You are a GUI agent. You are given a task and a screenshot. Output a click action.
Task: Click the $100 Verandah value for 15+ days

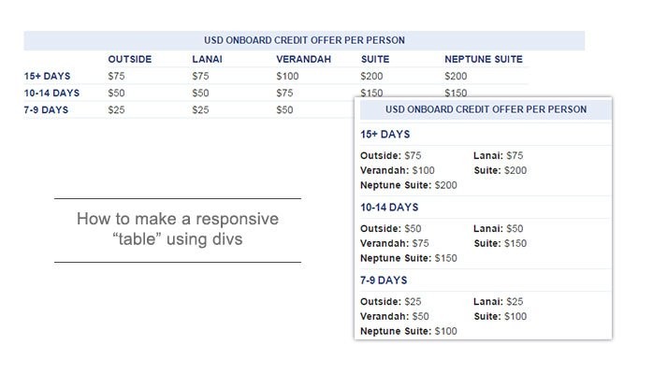(x=287, y=76)
